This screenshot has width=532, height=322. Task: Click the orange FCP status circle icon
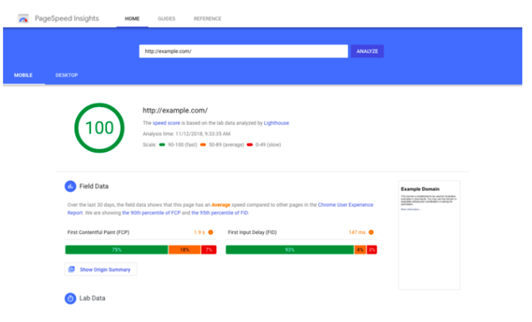click(211, 233)
